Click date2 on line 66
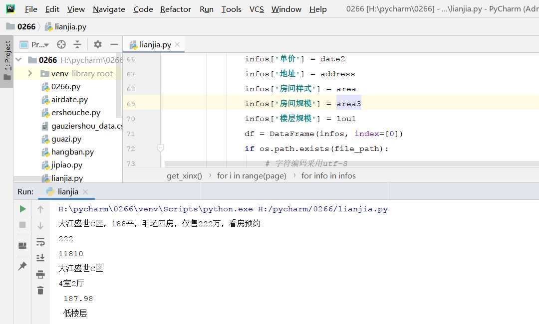The image size is (539, 324). [x=332, y=59]
